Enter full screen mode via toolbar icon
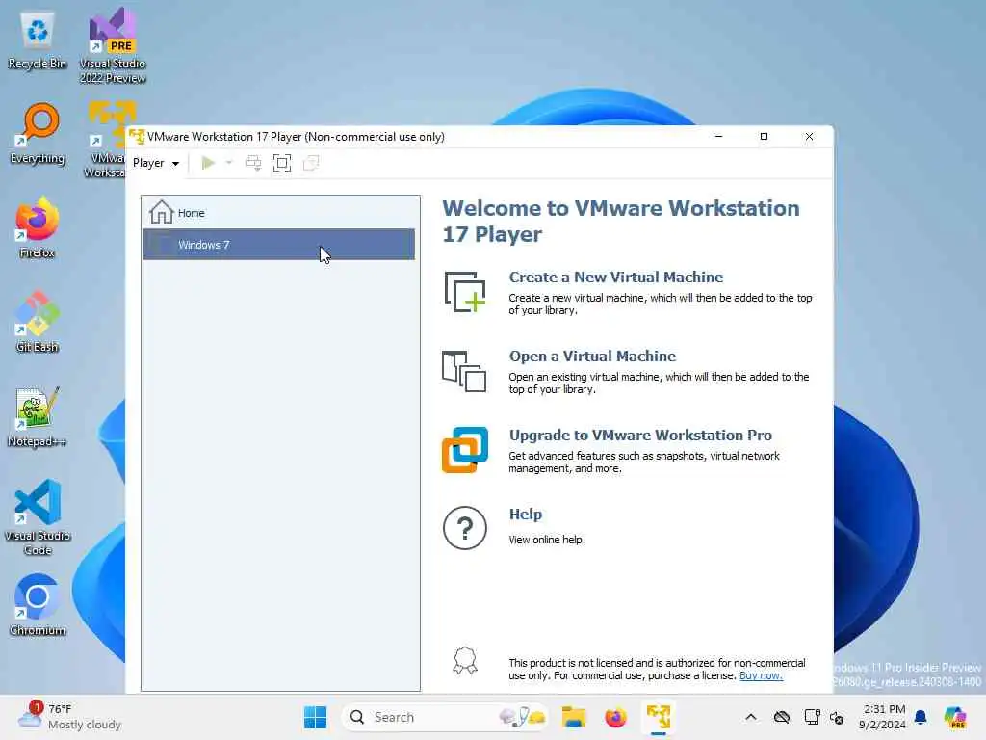The image size is (986, 740). click(x=282, y=163)
